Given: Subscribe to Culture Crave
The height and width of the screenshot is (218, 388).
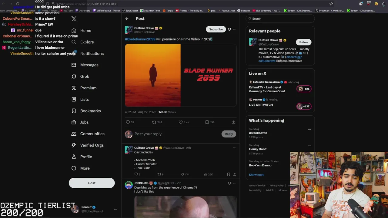Looking at the screenshot, I should tap(216, 29).
